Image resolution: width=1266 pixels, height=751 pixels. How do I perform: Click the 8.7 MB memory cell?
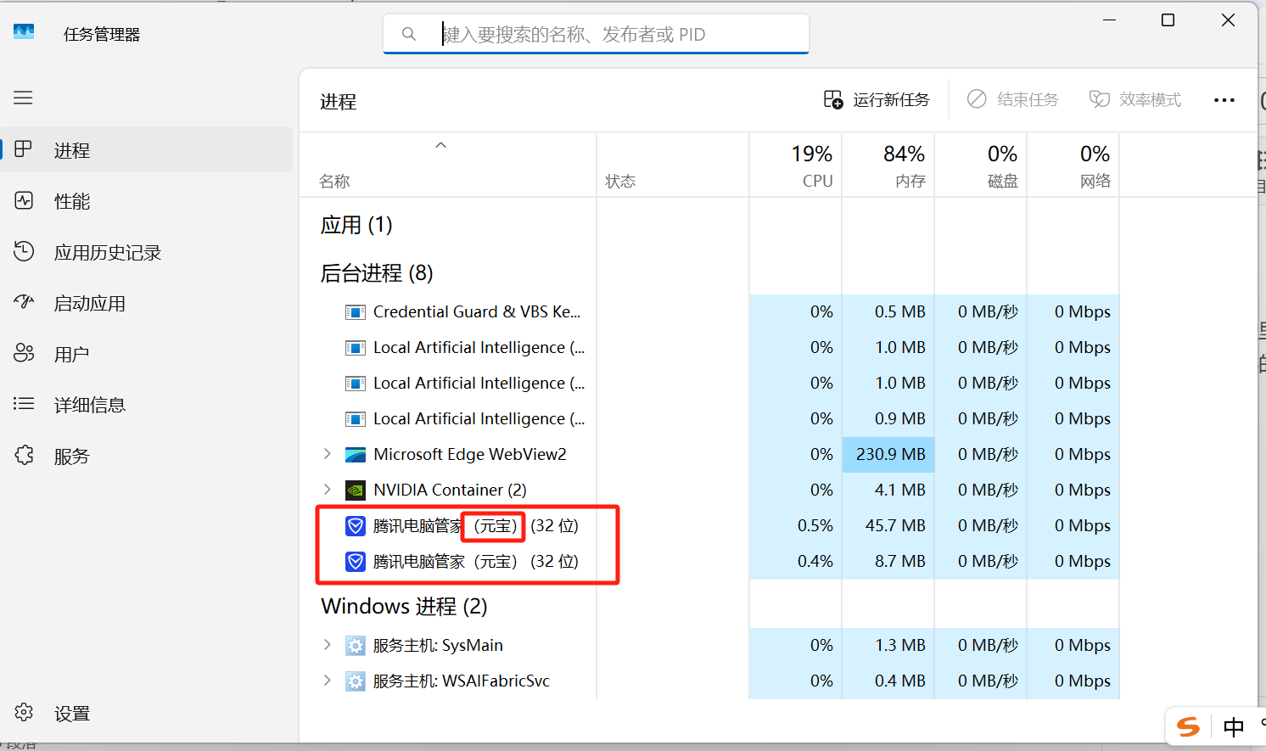point(888,562)
